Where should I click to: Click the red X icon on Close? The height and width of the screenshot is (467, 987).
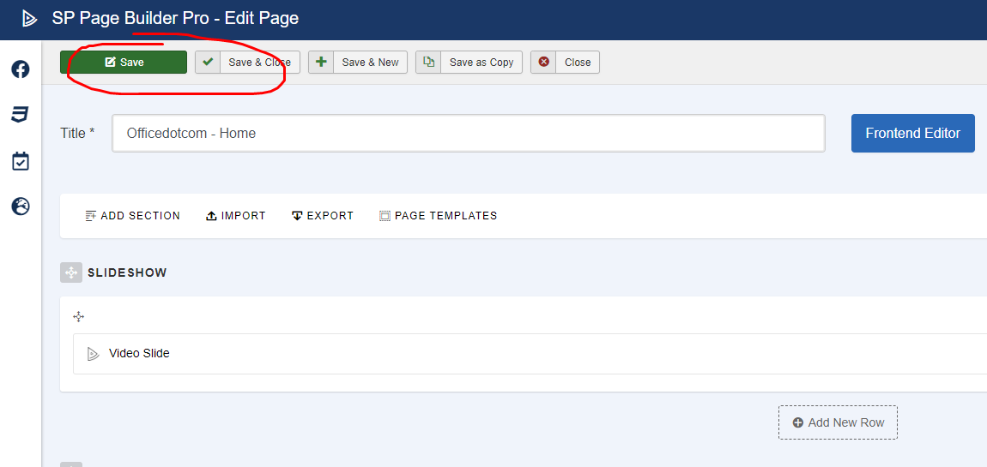point(543,63)
